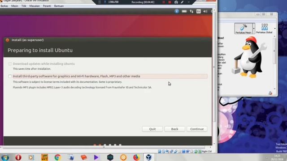Open the dark hexagon taskbar app
Screen dimensions: 287x161
point(110,157)
